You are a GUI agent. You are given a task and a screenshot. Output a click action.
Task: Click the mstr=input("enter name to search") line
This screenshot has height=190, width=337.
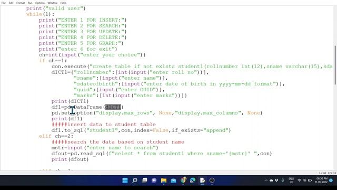[105, 148]
